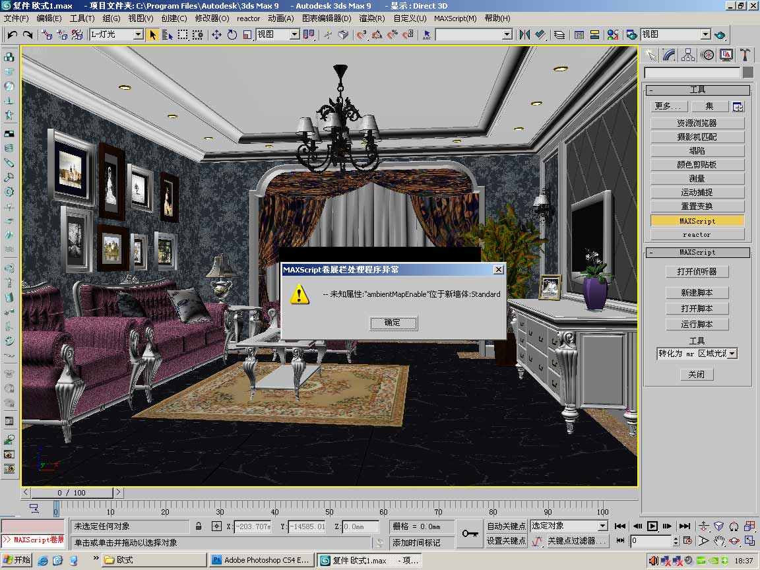The width and height of the screenshot is (760, 570).
Task: Choose the Select and Move tool
Action: pos(216,34)
